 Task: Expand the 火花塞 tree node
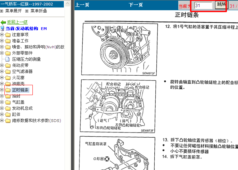point(2,78)
